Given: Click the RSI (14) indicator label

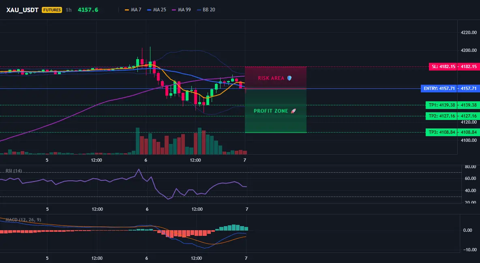Looking at the screenshot, I should [14, 171].
